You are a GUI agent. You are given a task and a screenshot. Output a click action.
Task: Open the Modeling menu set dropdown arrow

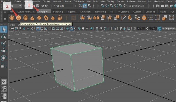(x=20, y=6)
